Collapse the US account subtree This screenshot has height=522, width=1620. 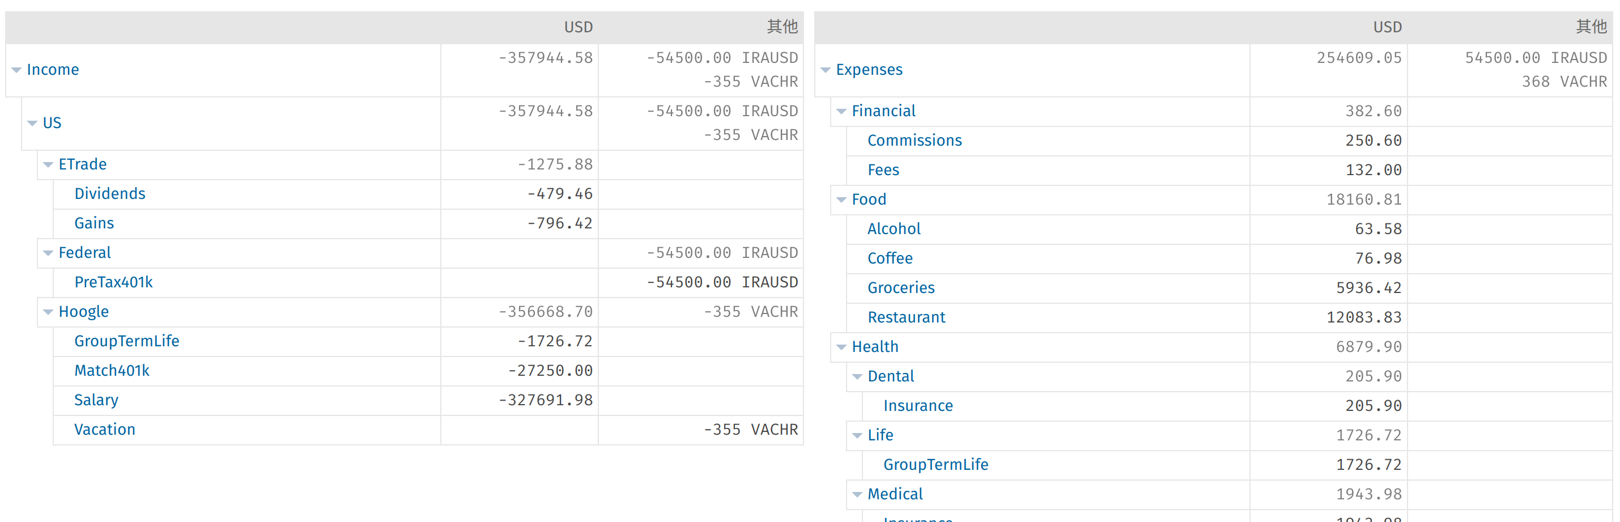coord(33,123)
